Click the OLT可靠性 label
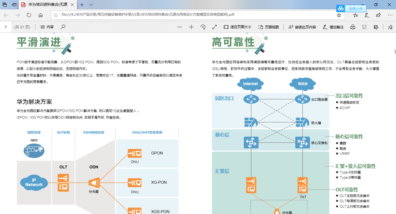 click(x=347, y=190)
